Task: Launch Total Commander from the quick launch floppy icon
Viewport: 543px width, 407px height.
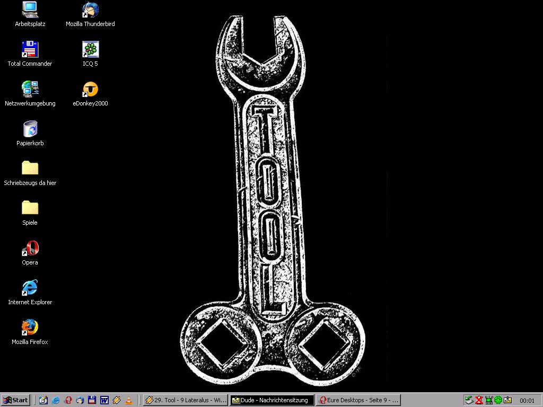Action: [92, 400]
